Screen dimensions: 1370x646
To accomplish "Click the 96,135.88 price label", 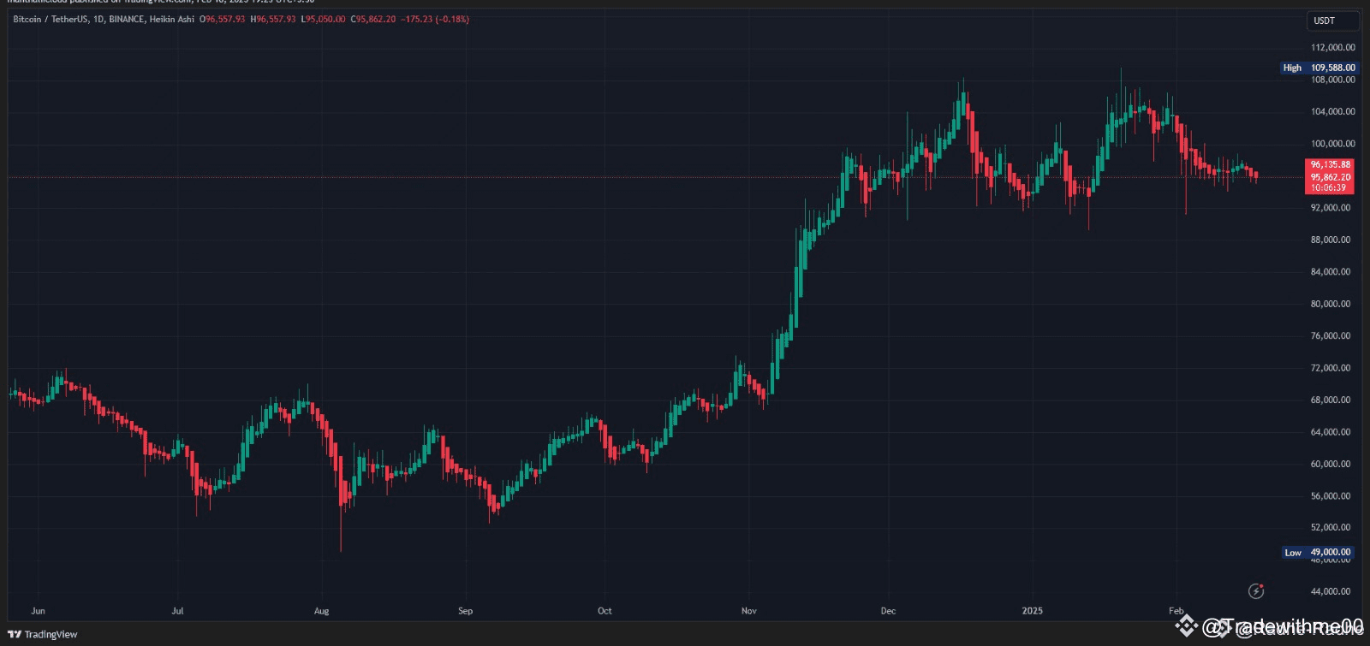I will pos(1330,164).
